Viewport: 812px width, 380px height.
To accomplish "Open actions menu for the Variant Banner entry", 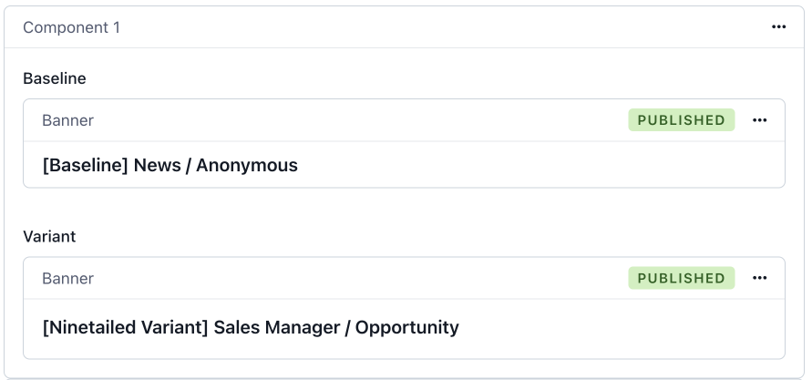I will (x=760, y=278).
